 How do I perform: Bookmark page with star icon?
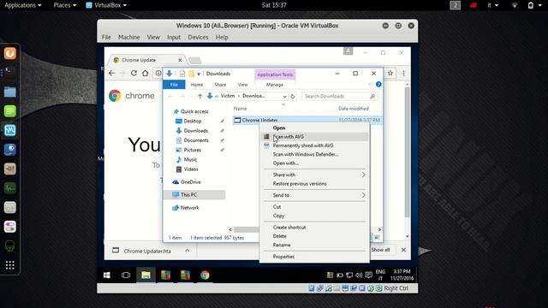pyautogui.click(x=390, y=73)
